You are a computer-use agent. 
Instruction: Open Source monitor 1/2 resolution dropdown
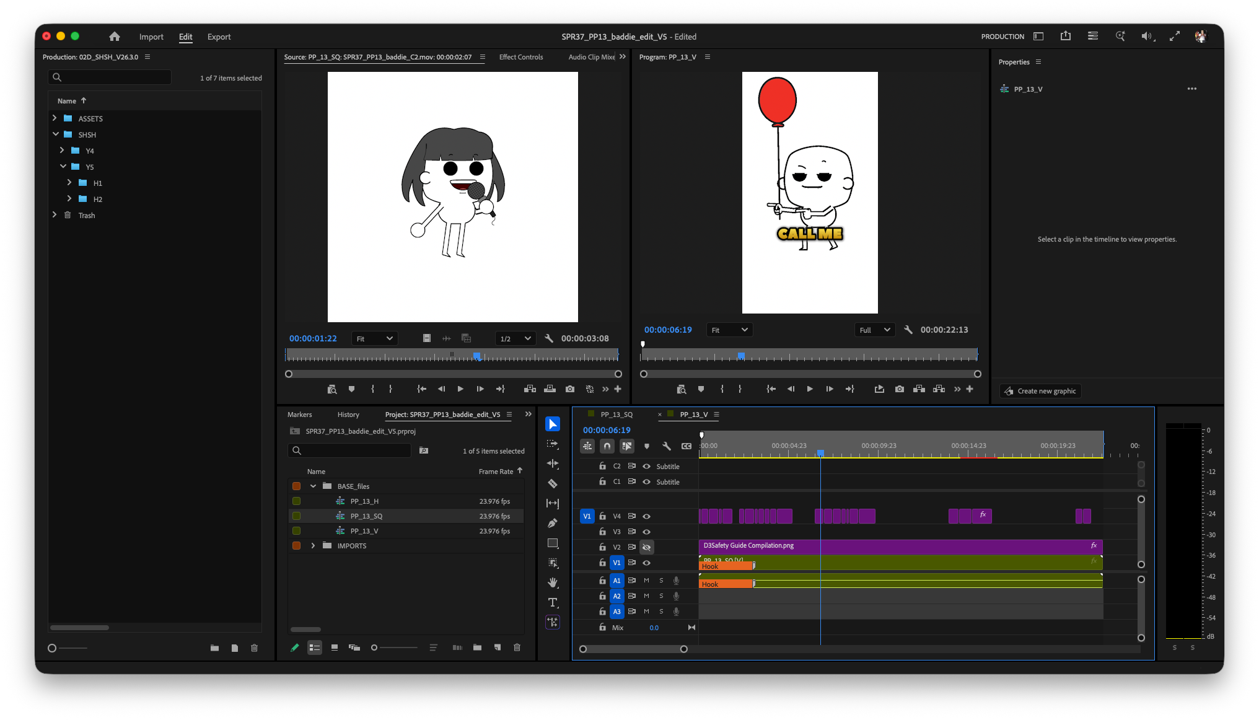click(515, 338)
